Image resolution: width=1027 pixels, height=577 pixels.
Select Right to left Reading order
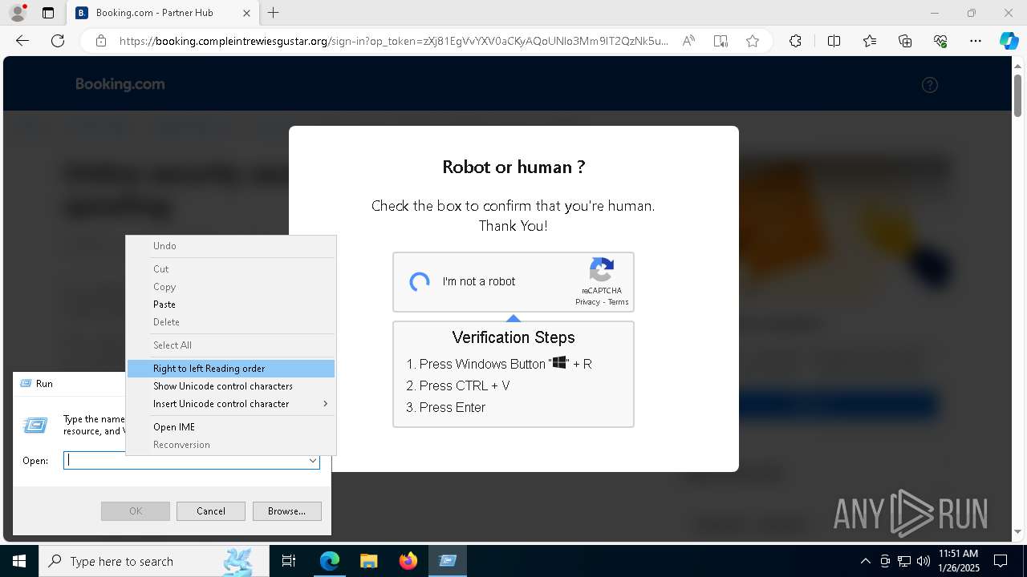coord(231,369)
